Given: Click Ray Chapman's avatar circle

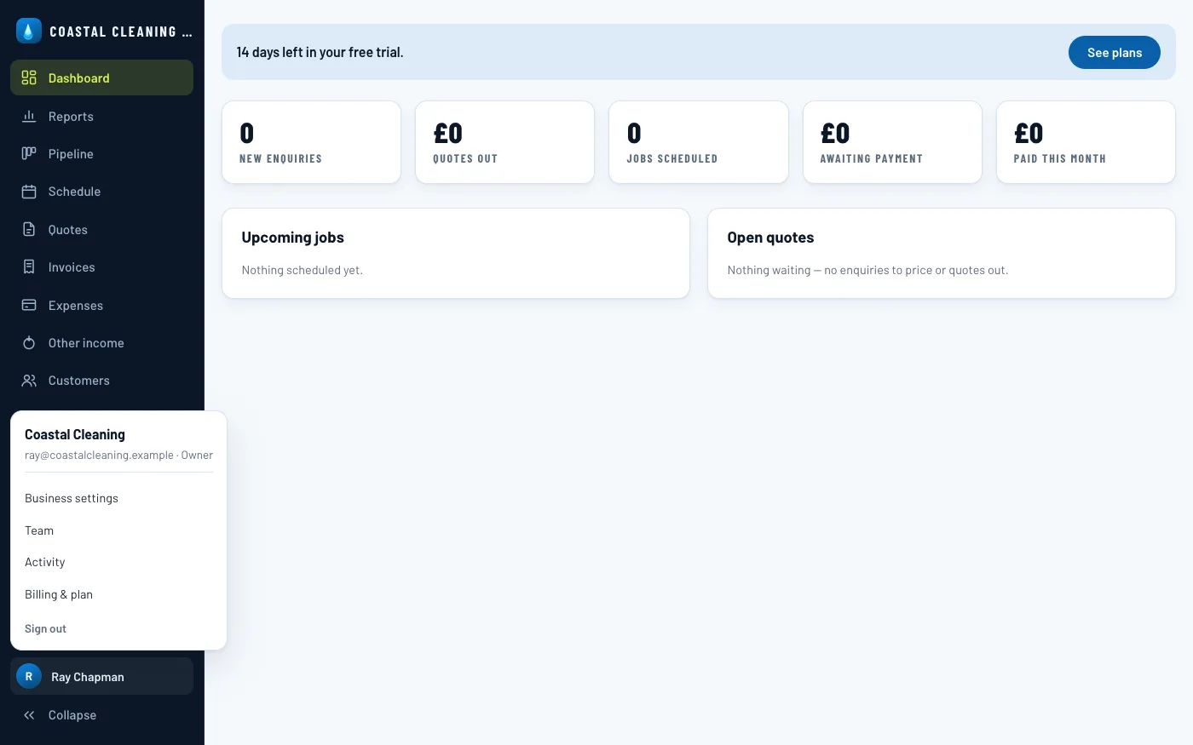Looking at the screenshot, I should 29,676.
